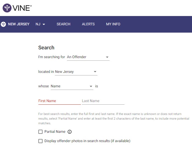The width and height of the screenshot is (192, 147).
Task: Go to the SEARCH menu item
Action: point(63,24)
